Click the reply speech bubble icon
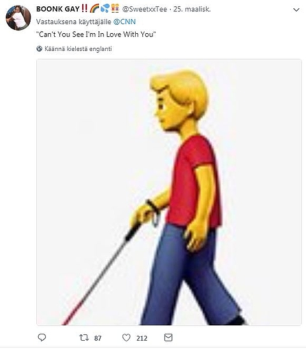 [41, 338]
